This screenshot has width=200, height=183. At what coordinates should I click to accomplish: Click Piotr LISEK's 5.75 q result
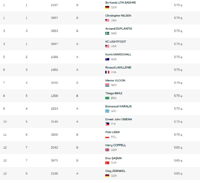178,135
